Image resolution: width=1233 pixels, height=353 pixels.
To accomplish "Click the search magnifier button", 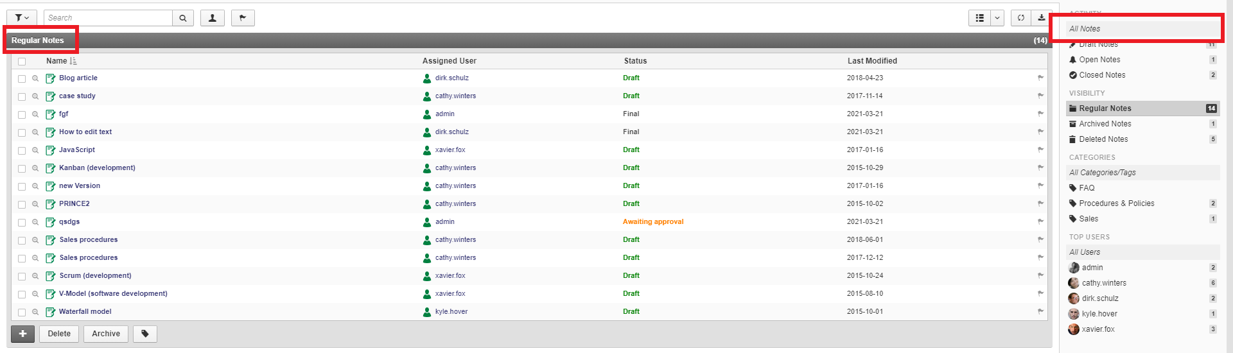I will [x=182, y=18].
